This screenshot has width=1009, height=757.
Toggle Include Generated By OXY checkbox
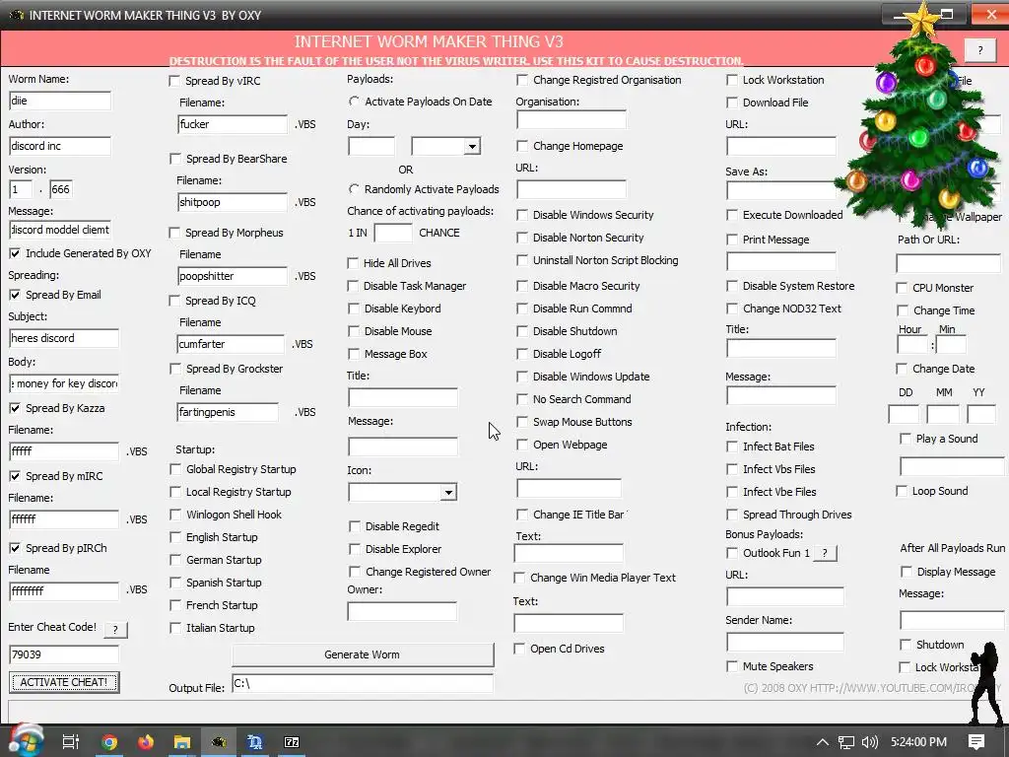click(x=15, y=253)
